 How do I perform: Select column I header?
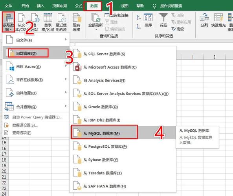[x=193, y=57]
